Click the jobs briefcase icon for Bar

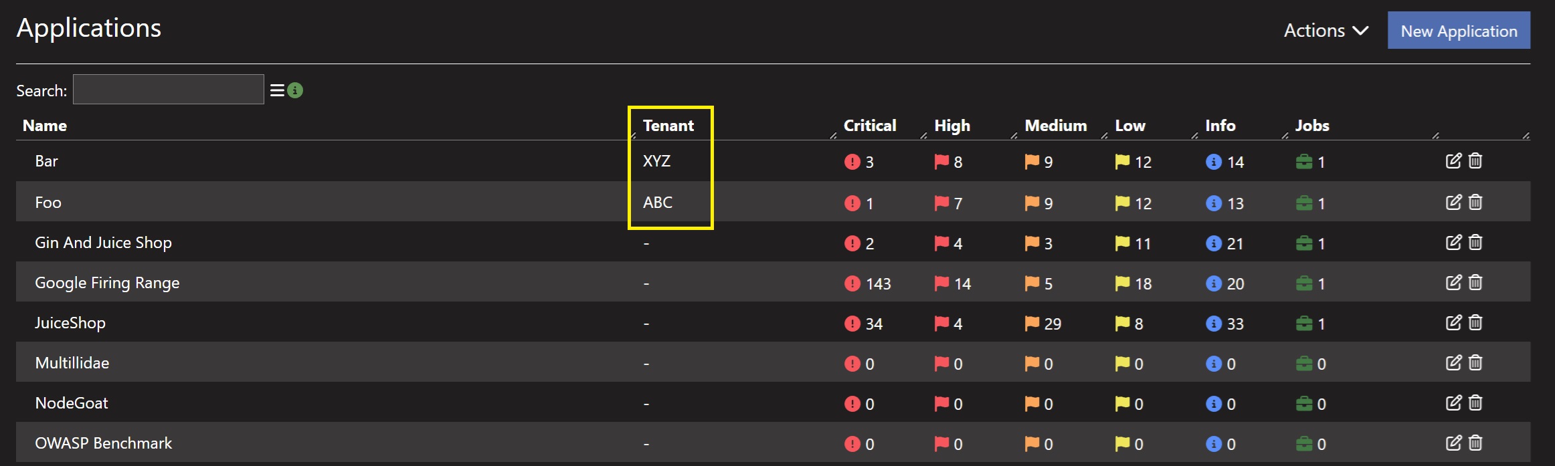[1303, 162]
